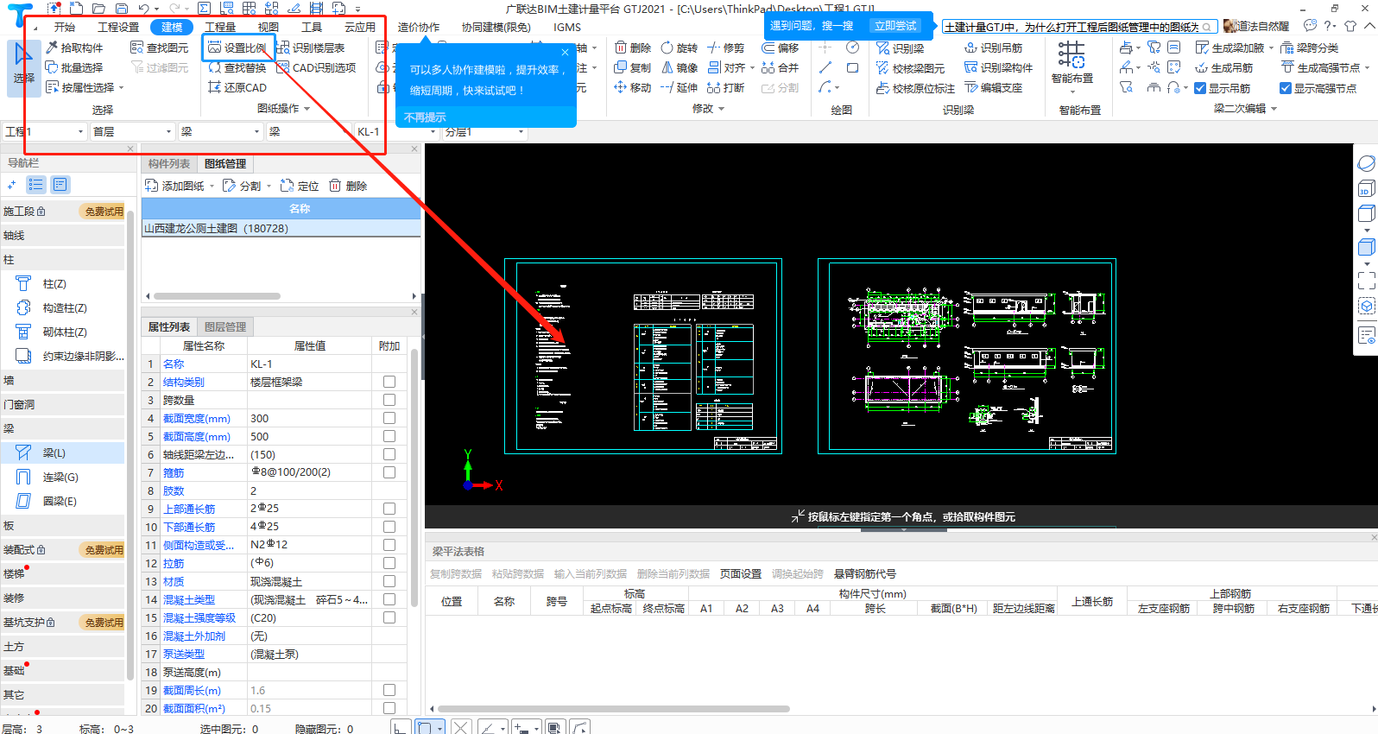Click the 复制 copy tool

tap(633, 67)
